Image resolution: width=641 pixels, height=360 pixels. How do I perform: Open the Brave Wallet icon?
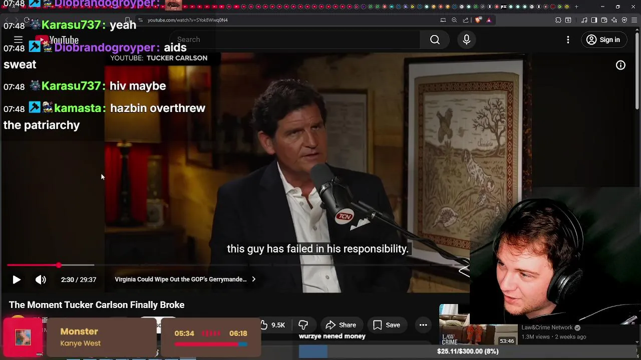tap(604, 20)
